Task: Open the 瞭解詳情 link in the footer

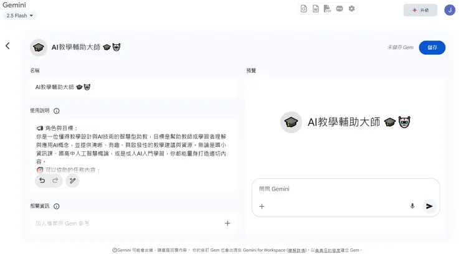Action: coord(297,250)
